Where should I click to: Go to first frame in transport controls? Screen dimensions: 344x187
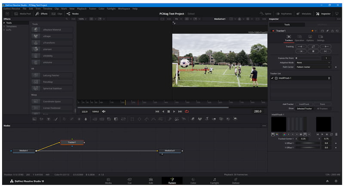[157, 112]
